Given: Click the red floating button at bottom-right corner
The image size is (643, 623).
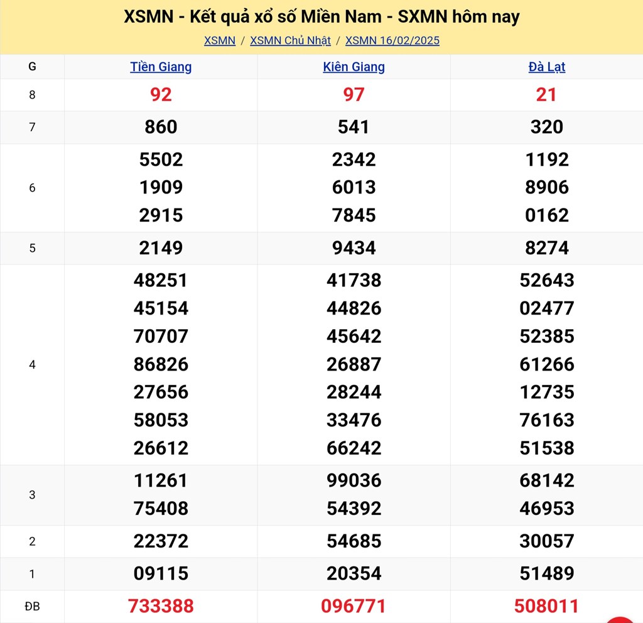Looking at the screenshot, I should (x=623, y=617).
